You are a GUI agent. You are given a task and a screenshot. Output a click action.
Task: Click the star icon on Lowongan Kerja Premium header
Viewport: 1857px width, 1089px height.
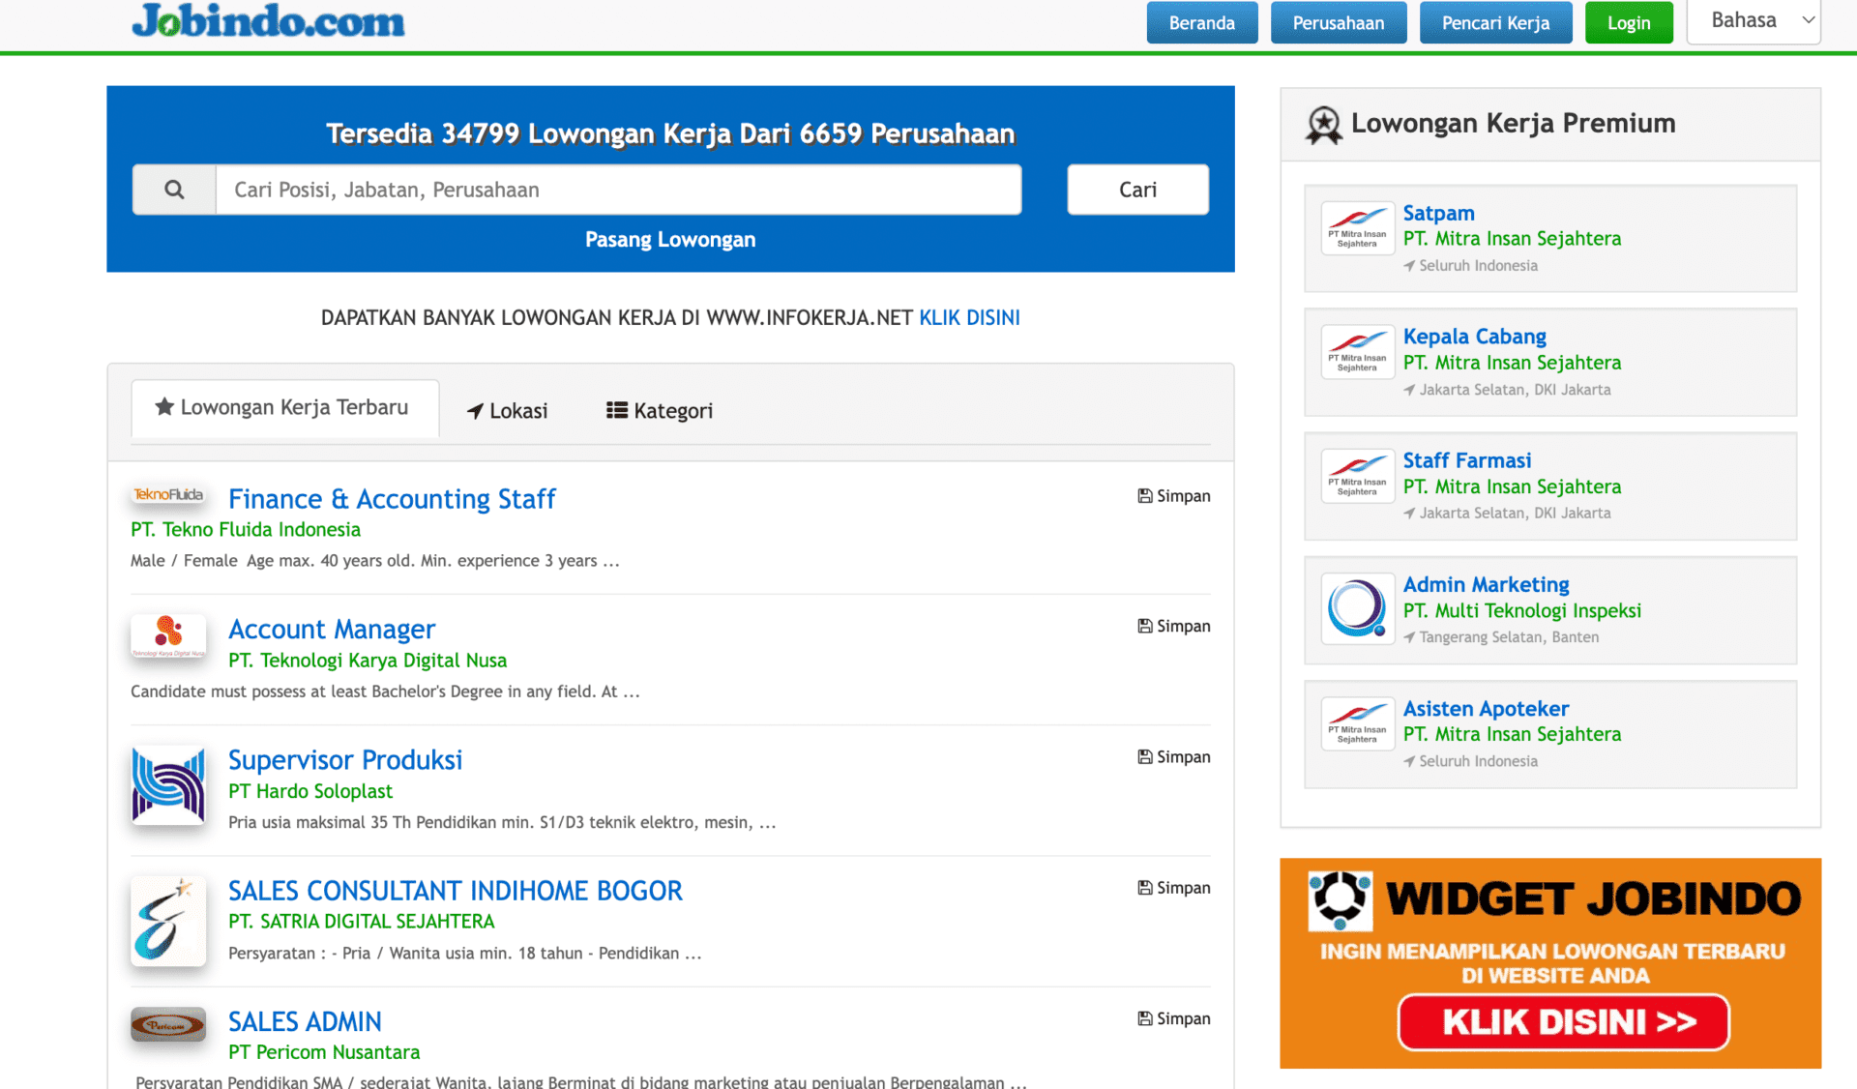pyautogui.click(x=1323, y=124)
